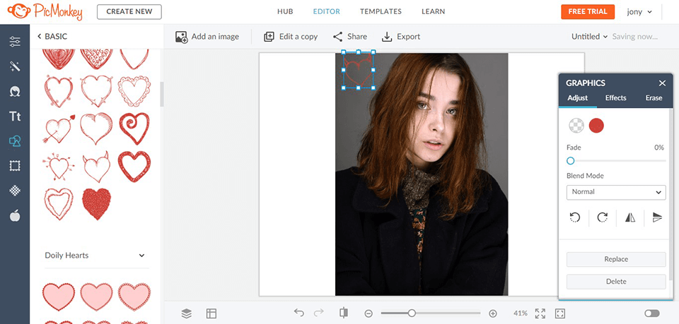Go to the Templates menu
This screenshot has width=679, height=324.
tap(381, 12)
